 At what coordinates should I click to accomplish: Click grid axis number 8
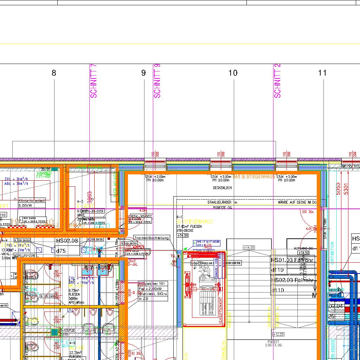54,73
